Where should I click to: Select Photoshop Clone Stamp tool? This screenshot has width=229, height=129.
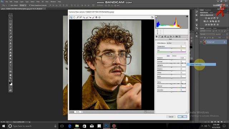pyautogui.click(x=10, y=43)
